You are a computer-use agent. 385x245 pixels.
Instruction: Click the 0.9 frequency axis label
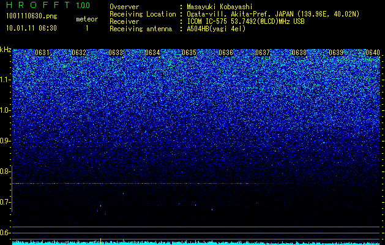pos(5,141)
